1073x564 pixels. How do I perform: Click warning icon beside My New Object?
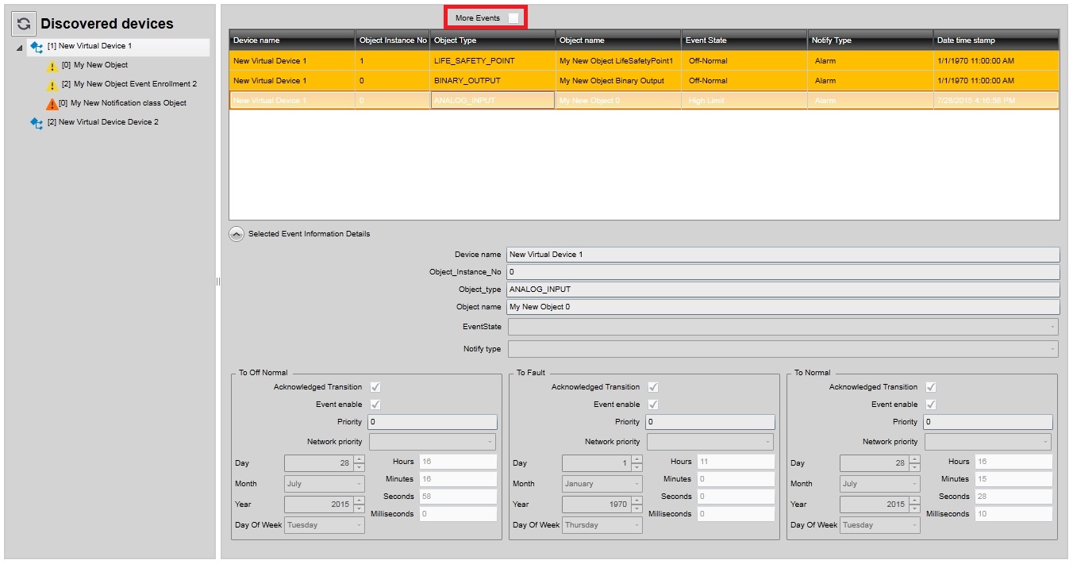pyautogui.click(x=52, y=67)
